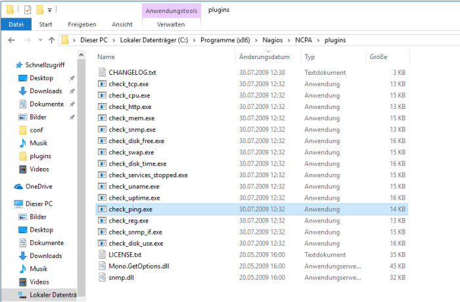Expand chevron after Programme (x86) in the breadcrumb
The image size is (460, 302).
click(x=256, y=40)
